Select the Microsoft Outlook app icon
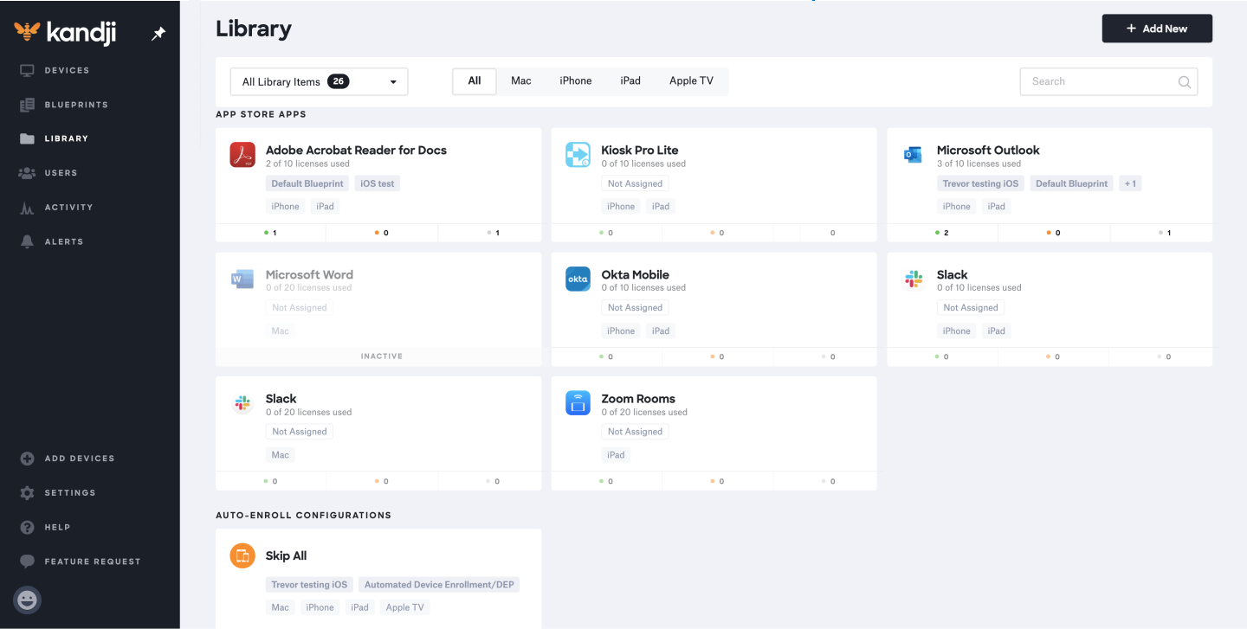Screen dimensions: 1247x629 [913, 155]
